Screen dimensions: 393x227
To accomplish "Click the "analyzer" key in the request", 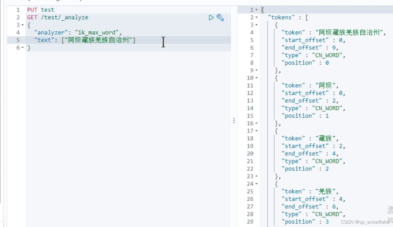I will 51,33.
